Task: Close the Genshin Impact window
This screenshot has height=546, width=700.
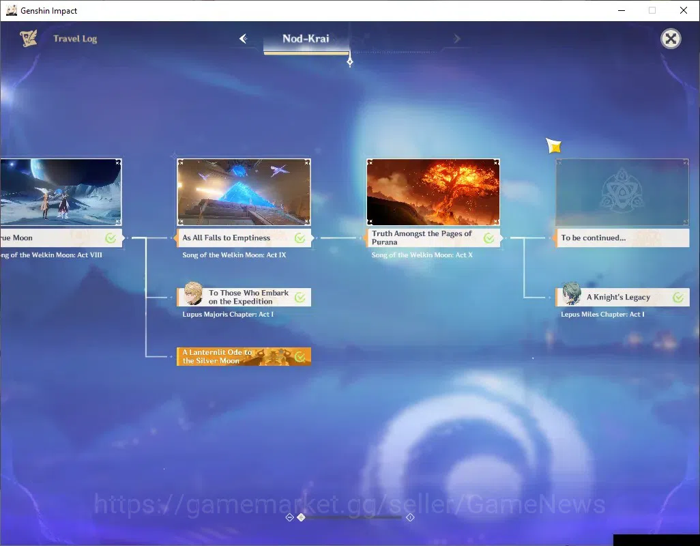Action: pyautogui.click(x=683, y=10)
